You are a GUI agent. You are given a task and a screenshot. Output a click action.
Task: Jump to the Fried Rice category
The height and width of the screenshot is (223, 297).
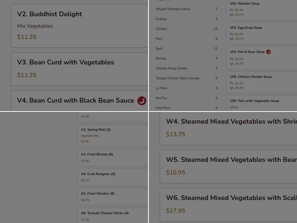163,108
